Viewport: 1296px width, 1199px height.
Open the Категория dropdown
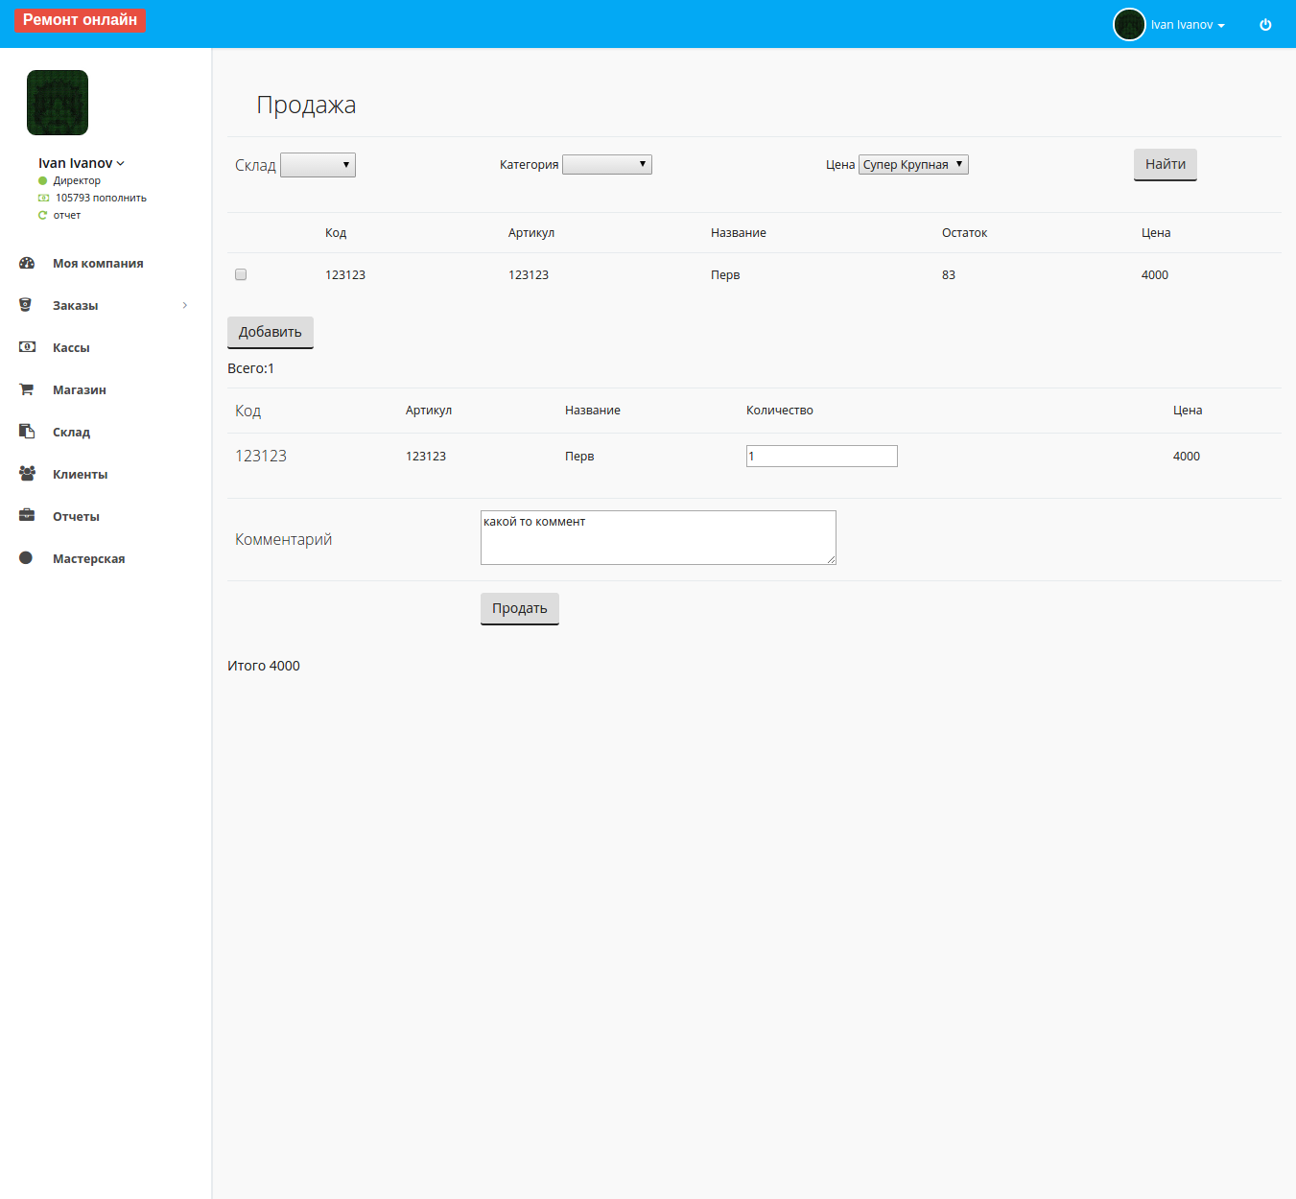tap(607, 165)
